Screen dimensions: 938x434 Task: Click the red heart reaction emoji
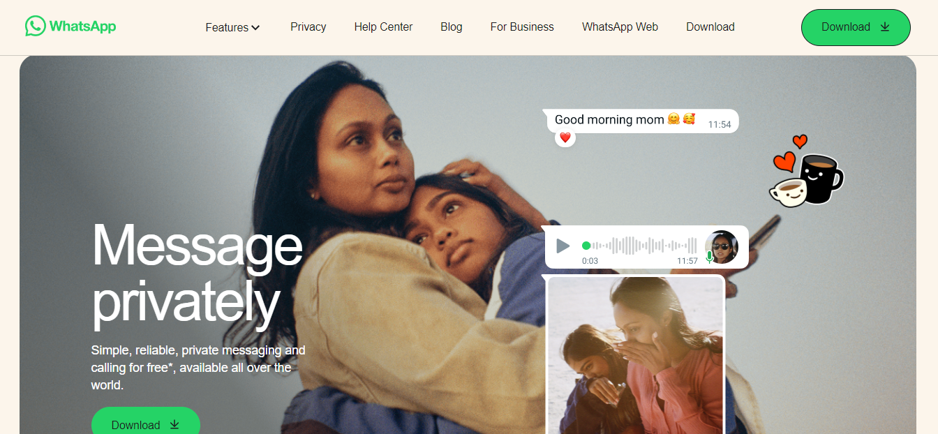565,138
